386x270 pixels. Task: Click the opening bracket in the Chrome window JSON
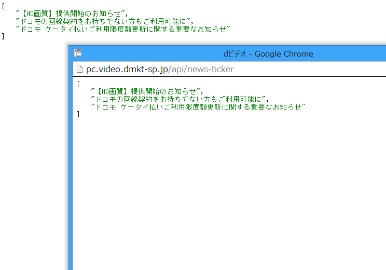tap(78, 84)
